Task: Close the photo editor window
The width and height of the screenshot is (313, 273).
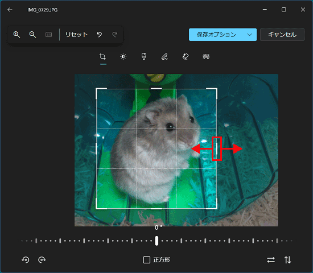Action: (x=303, y=9)
